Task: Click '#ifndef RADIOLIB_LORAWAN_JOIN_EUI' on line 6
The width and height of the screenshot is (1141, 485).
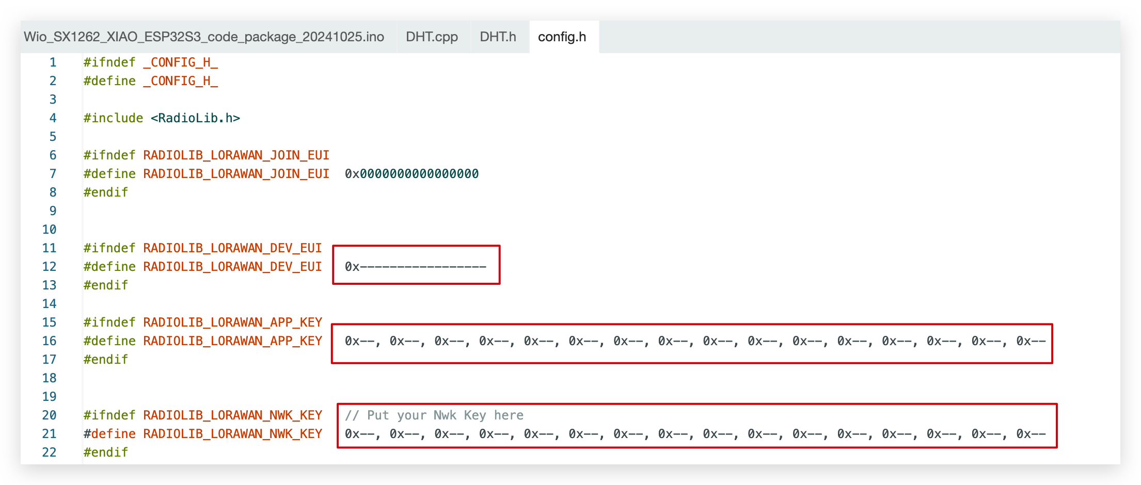Action: point(207,155)
